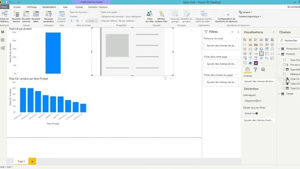Select the Python (Py) visual
Image resolution: width=300 pixels, height=169 pixels.
pos(267,58)
